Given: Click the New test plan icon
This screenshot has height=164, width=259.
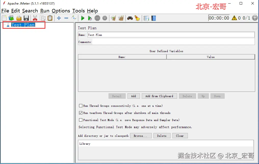Looking at the screenshot, I should pos(4,18).
